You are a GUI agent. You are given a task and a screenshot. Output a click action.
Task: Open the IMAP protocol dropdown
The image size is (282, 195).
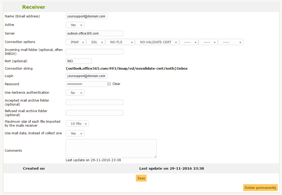click(76, 42)
